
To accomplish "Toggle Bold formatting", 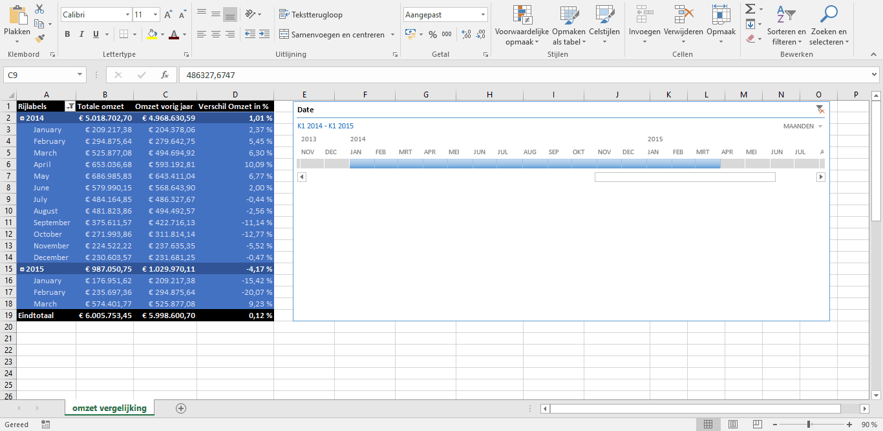I will (67, 34).
